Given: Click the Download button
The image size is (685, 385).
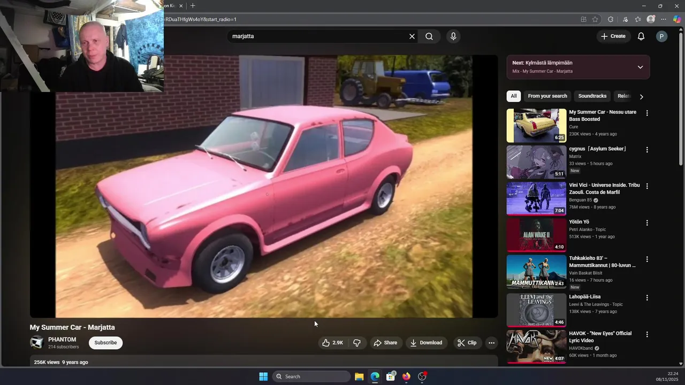Looking at the screenshot, I should point(426,343).
